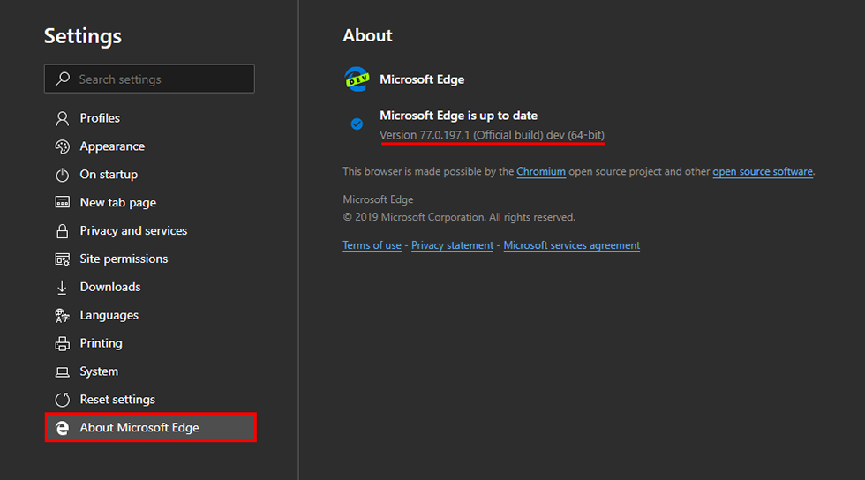Click the Microsoft Edge title beside logo
865x480 pixels.
pos(422,79)
